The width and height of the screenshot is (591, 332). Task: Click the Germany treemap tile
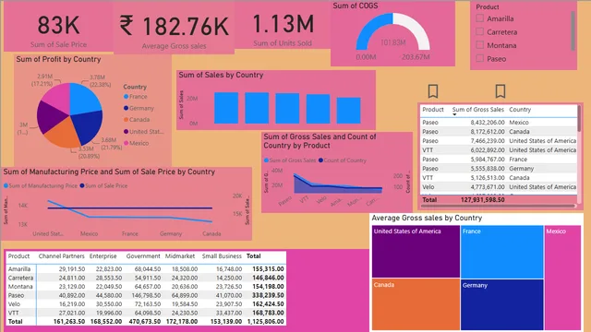coord(502,304)
